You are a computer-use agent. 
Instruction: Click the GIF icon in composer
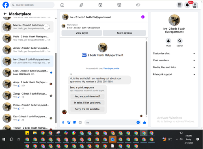pyautogui.click(x=80, y=123)
